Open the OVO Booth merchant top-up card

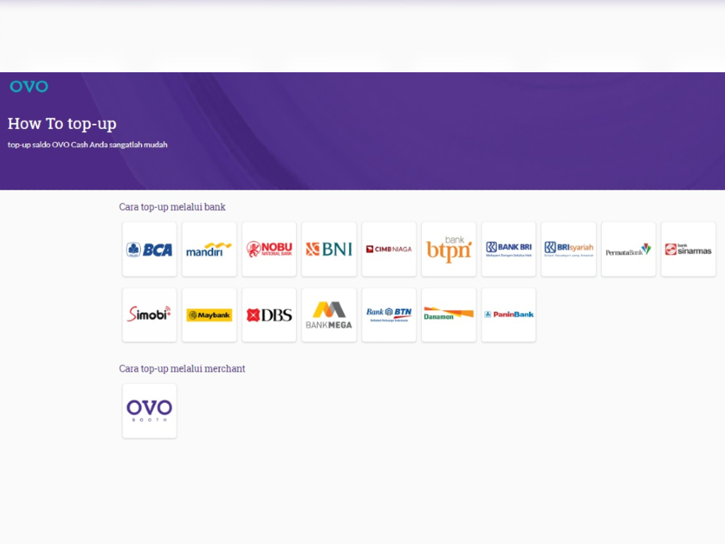pyautogui.click(x=149, y=411)
